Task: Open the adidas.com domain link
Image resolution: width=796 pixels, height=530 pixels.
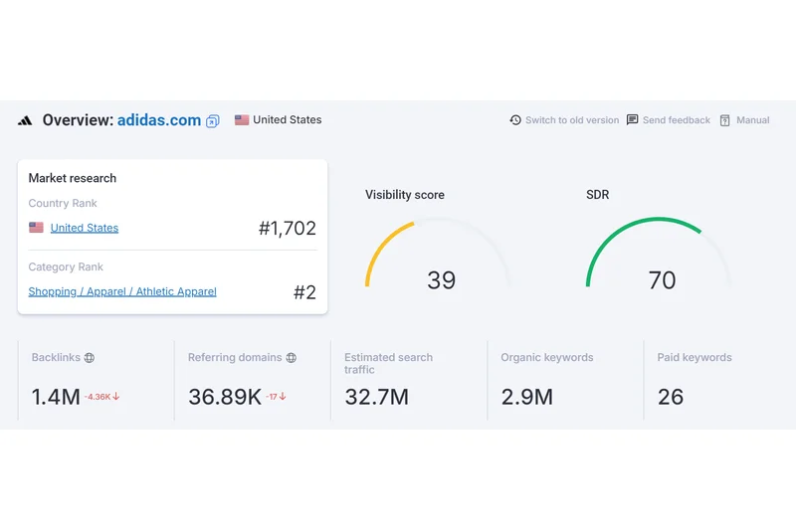Action: tap(159, 120)
